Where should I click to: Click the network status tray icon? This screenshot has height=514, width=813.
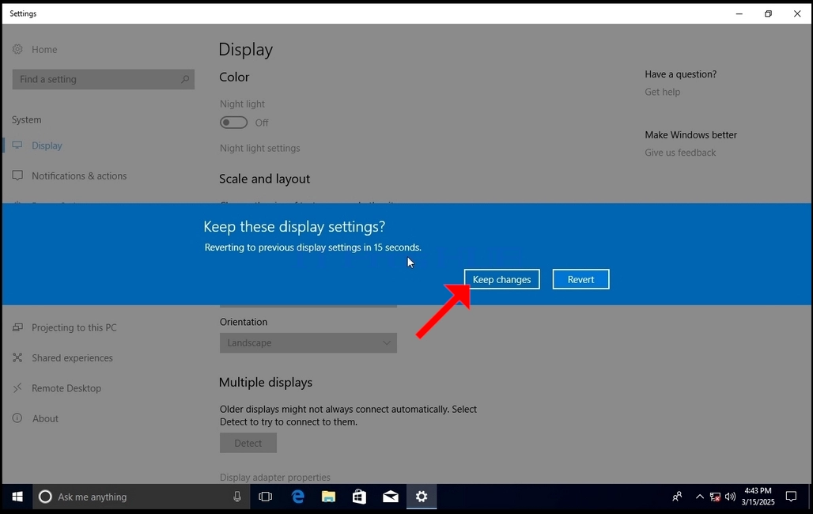click(x=715, y=497)
